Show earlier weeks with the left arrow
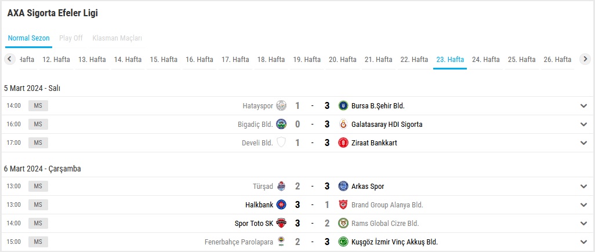595x252 pixels. [9, 59]
